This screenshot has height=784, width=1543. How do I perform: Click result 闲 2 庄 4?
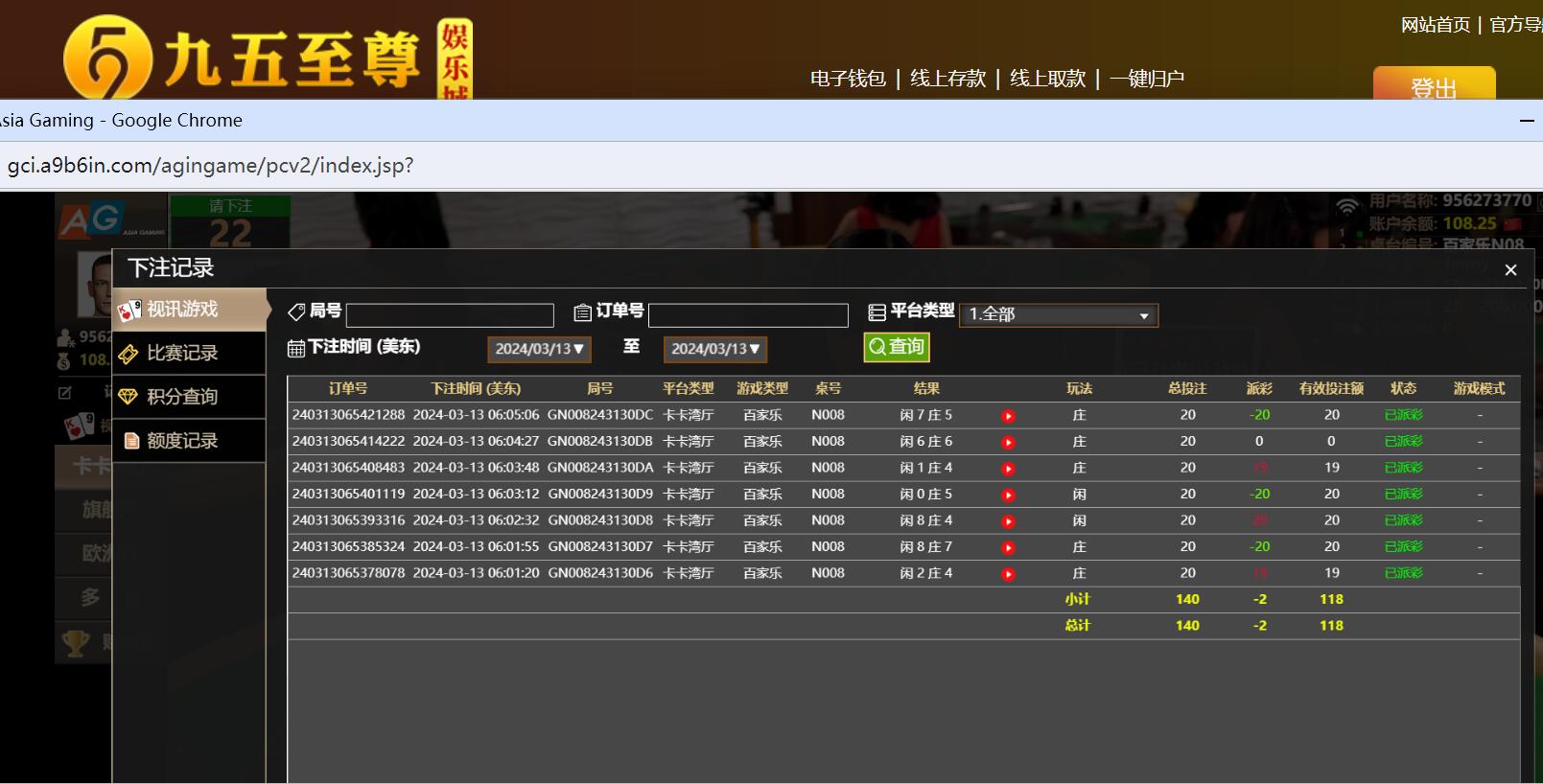click(926, 573)
